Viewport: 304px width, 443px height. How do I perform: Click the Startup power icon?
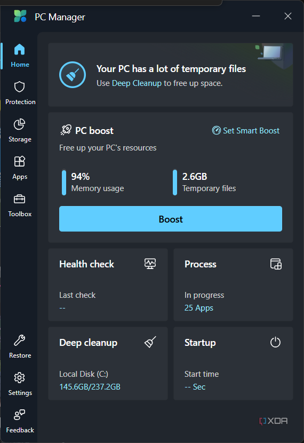click(x=276, y=343)
